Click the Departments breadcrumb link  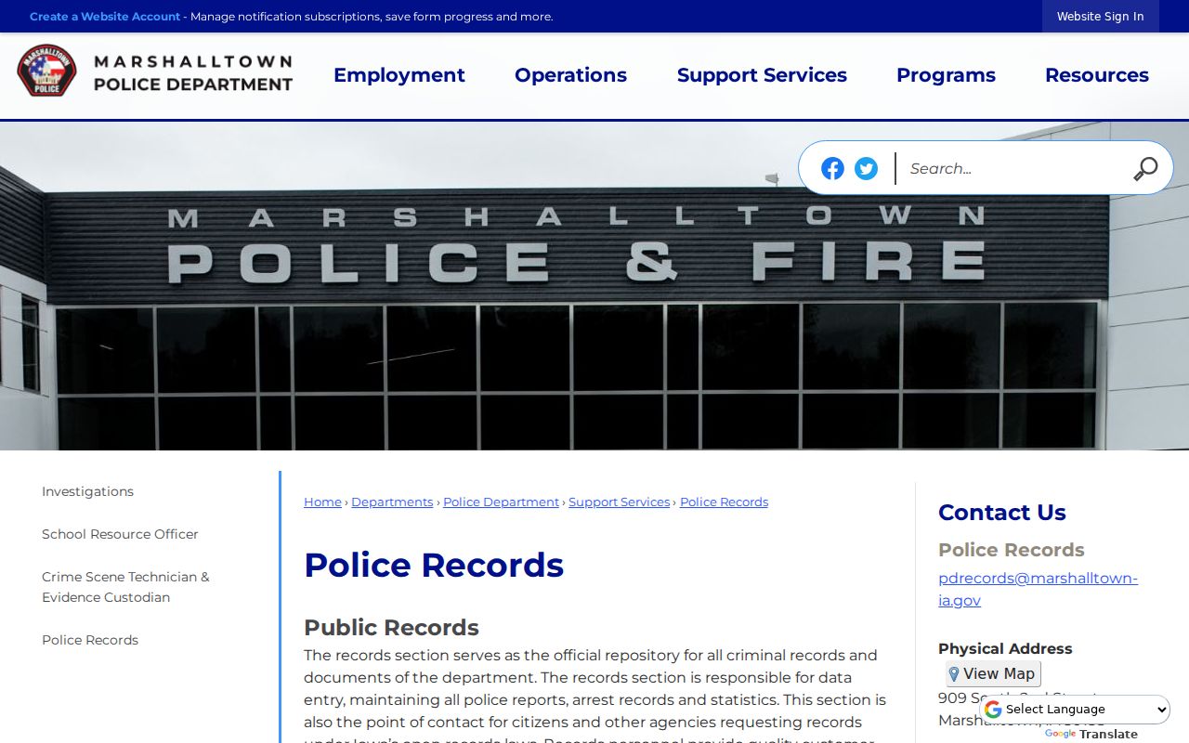[392, 502]
